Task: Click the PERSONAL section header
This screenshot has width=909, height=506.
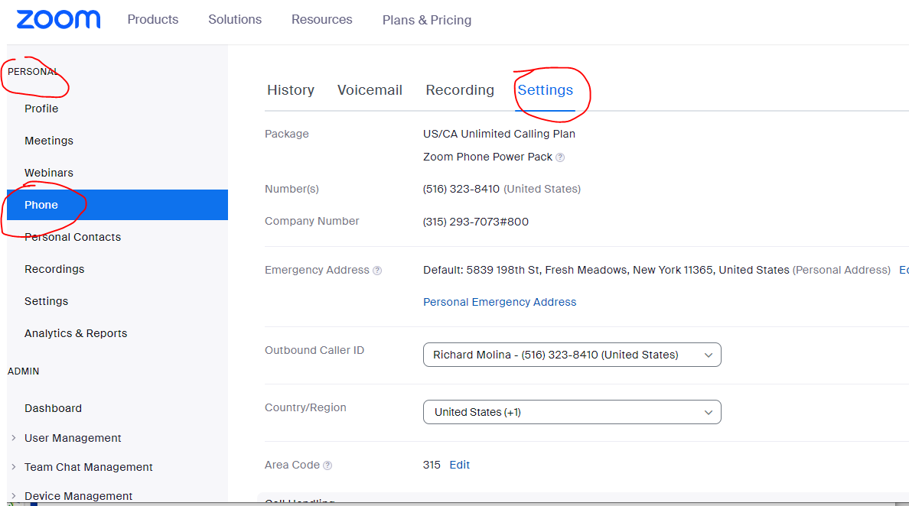Action: [x=32, y=72]
